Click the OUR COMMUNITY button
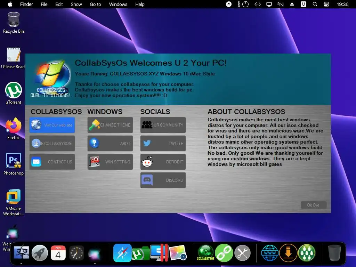Screen dimensions: 356x267 [x=163, y=125]
